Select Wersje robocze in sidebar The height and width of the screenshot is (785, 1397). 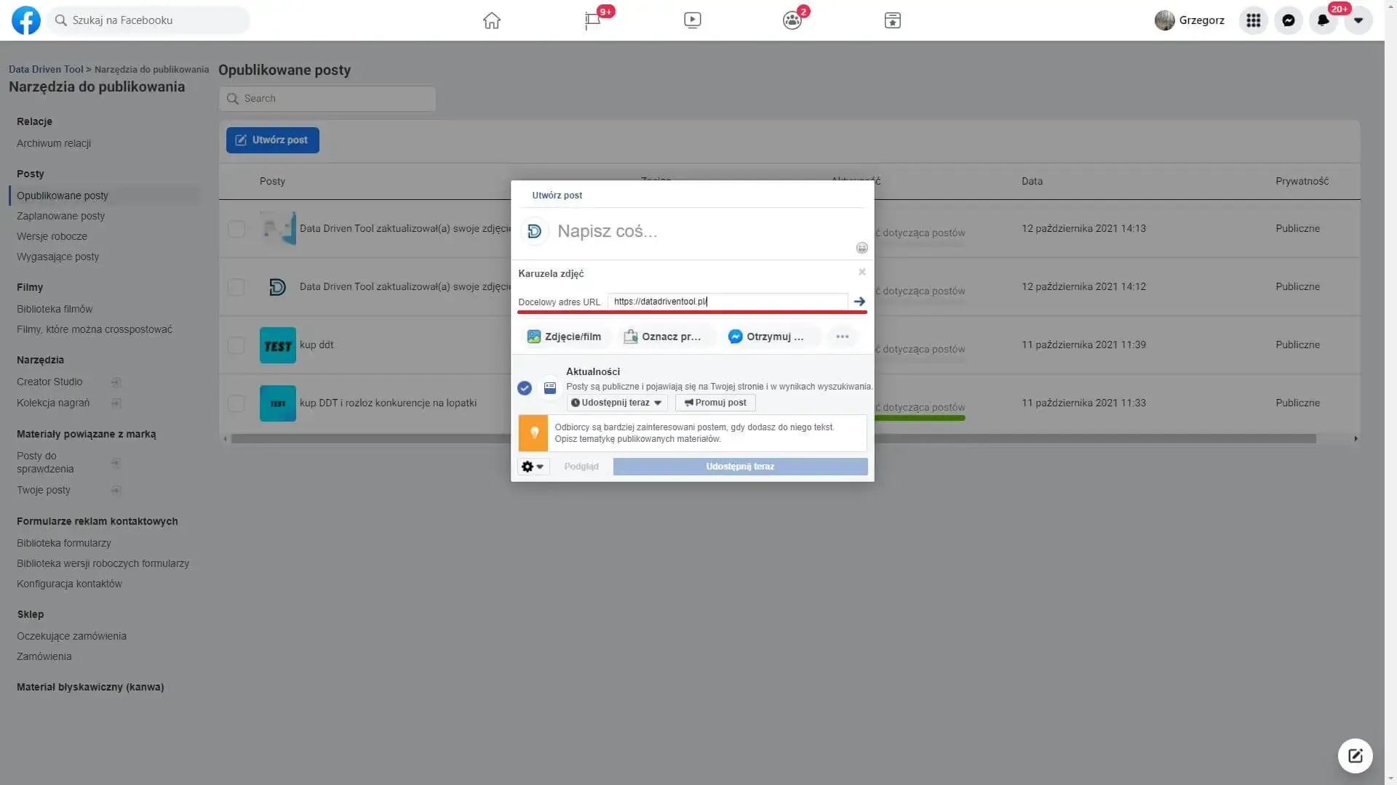(52, 236)
